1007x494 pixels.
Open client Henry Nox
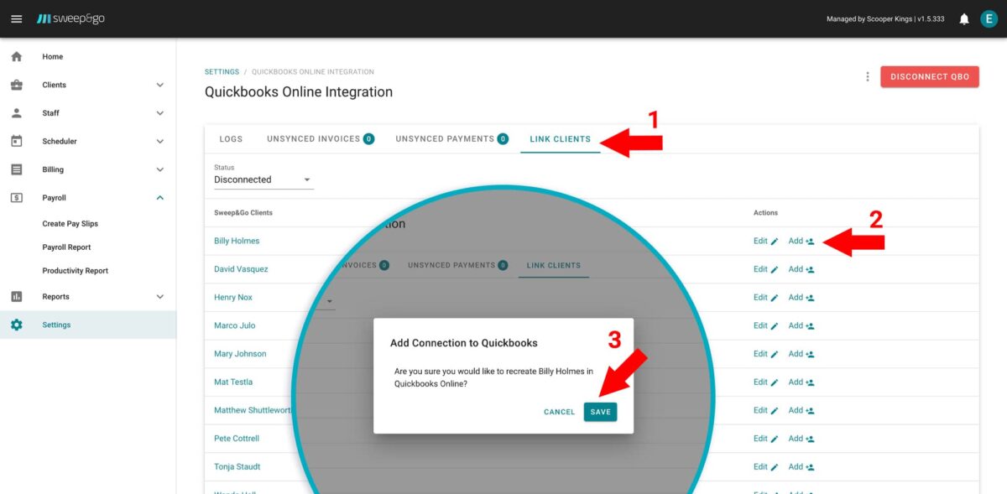pos(233,297)
